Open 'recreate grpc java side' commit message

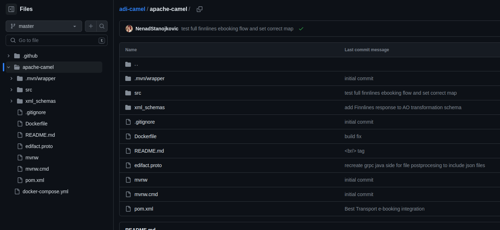tap(415, 165)
